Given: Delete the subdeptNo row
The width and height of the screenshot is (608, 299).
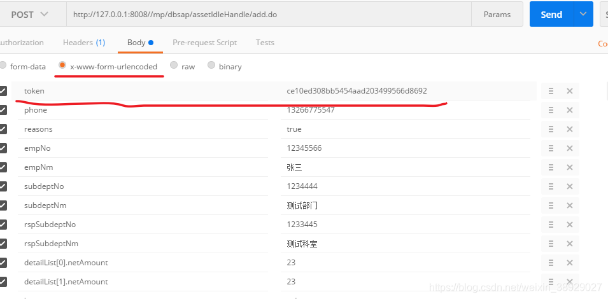Looking at the screenshot, I should [x=570, y=186].
